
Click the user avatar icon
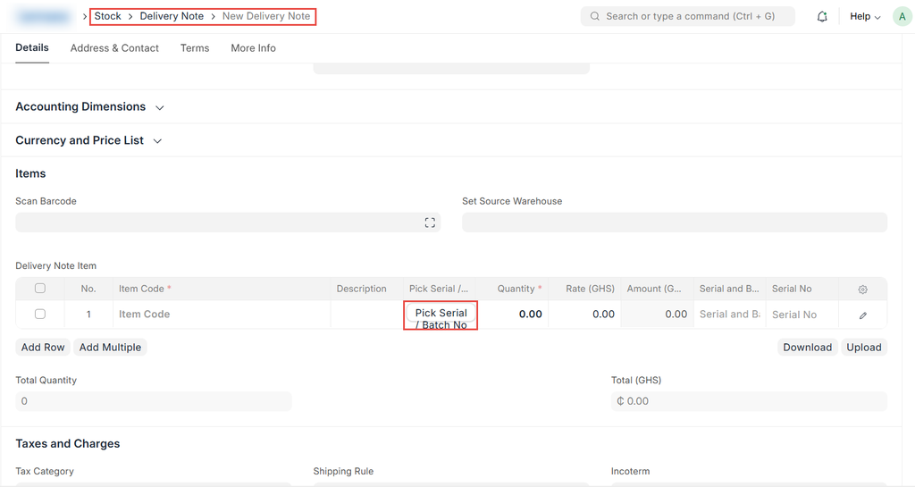pos(902,17)
